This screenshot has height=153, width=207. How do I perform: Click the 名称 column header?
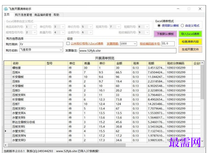29,63
